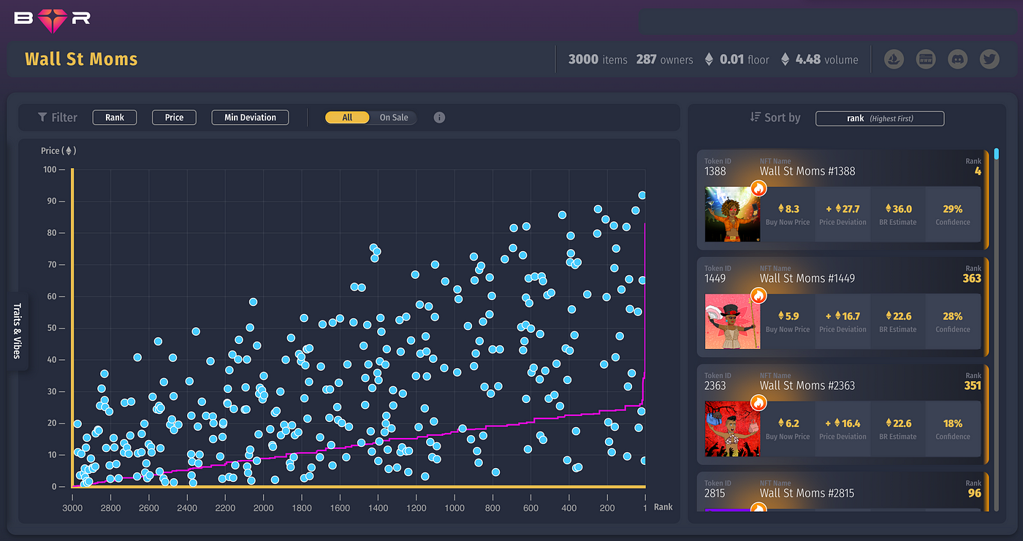This screenshot has width=1023, height=541.
Task: Click the 18% Confidence value
Action: 953,423
